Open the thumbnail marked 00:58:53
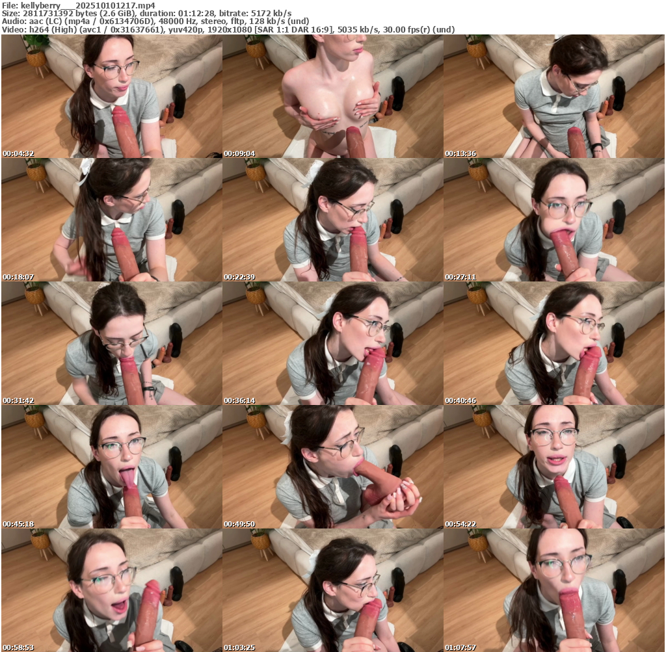666x652 pixels. point(111,590)
